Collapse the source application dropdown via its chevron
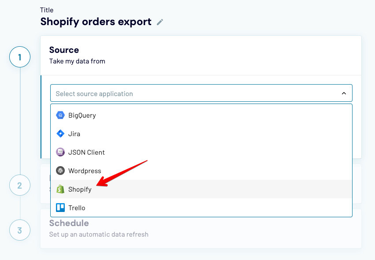 click(344, 93)
